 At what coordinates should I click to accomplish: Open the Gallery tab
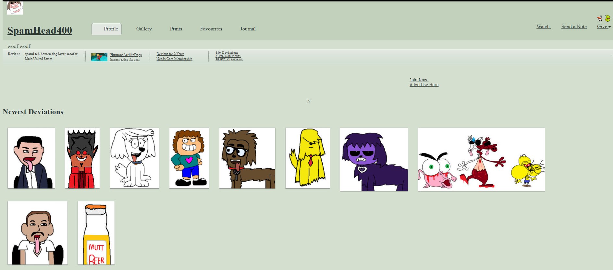[144, 29]
